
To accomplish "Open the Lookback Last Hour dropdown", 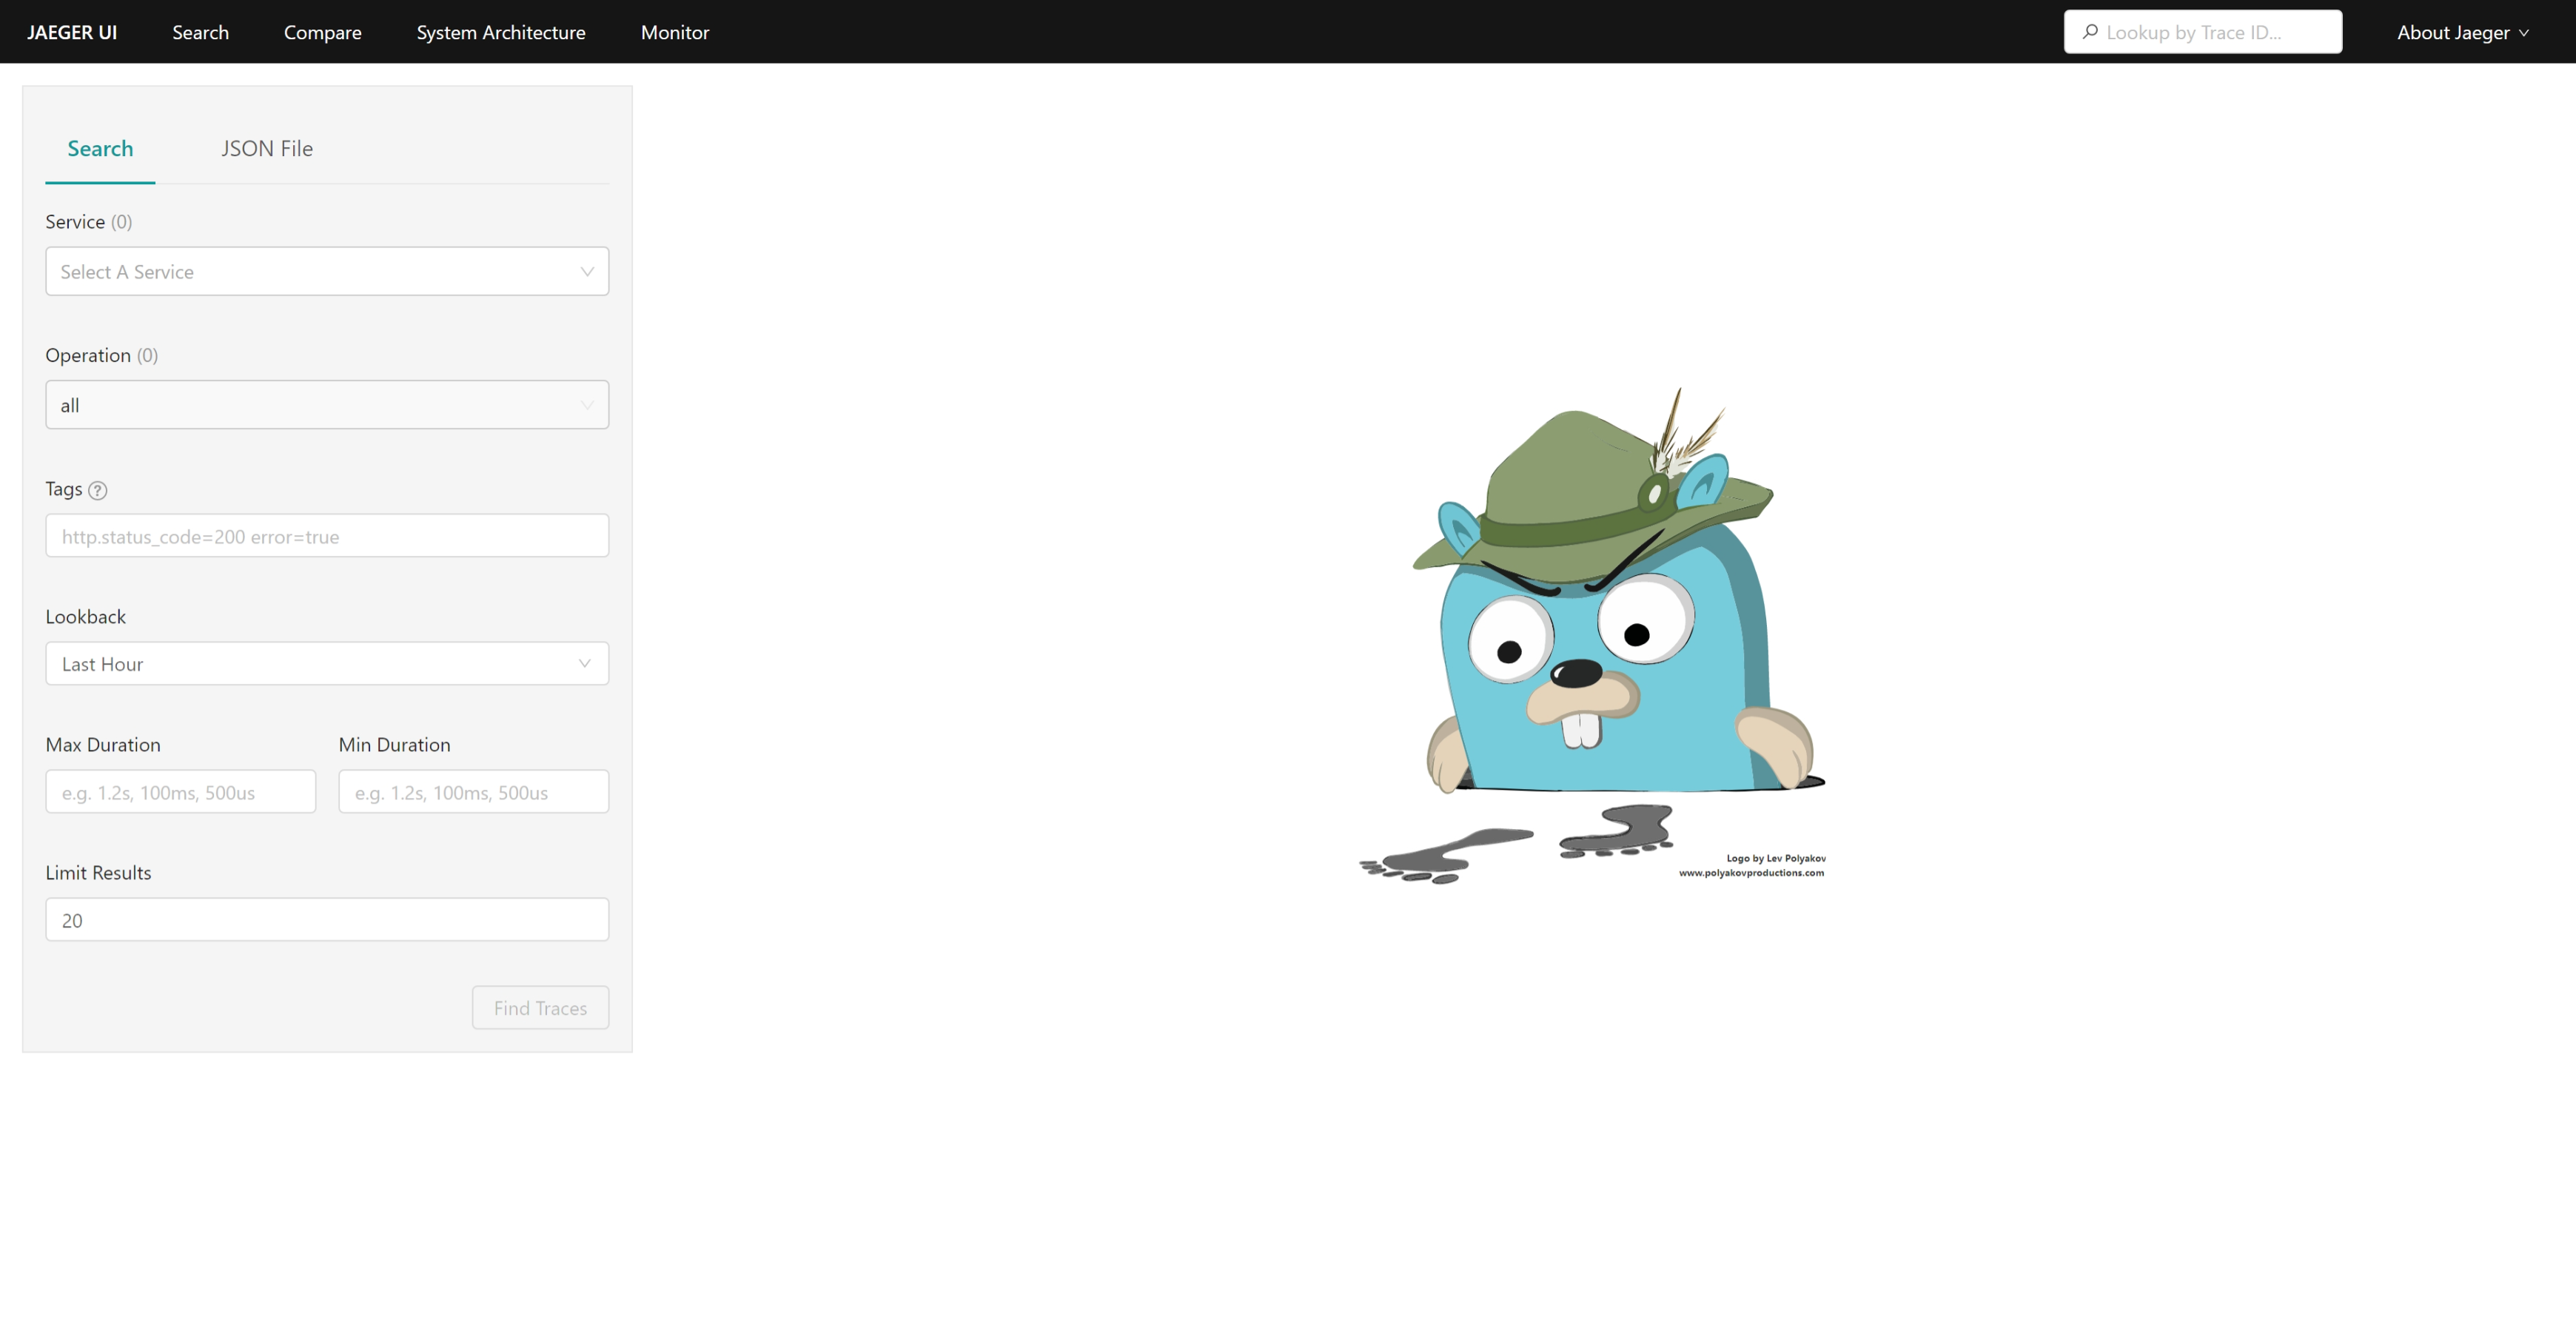I will point(327,663).
